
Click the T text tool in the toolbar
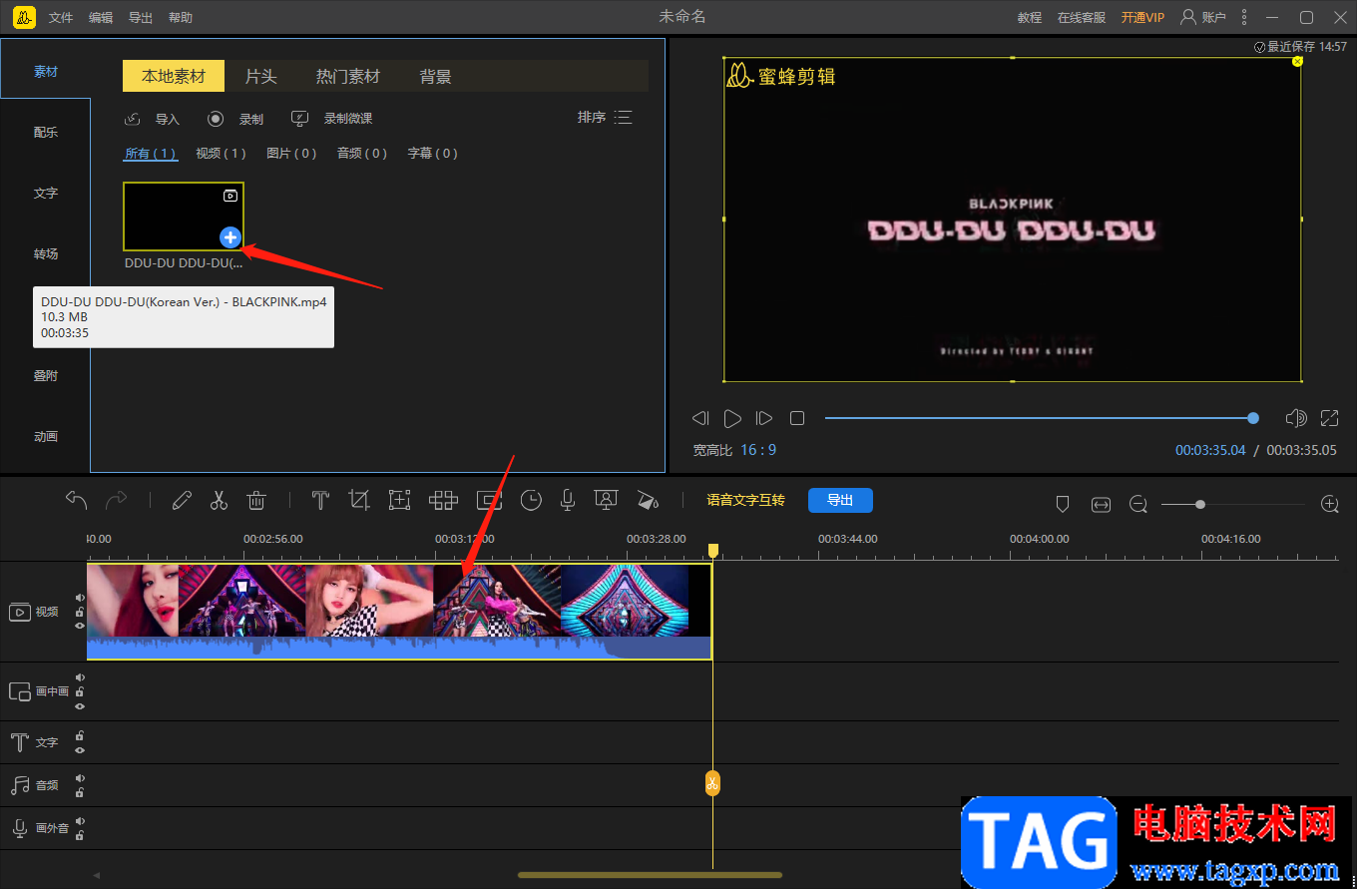pyautogui.click(x=320, y=500)
